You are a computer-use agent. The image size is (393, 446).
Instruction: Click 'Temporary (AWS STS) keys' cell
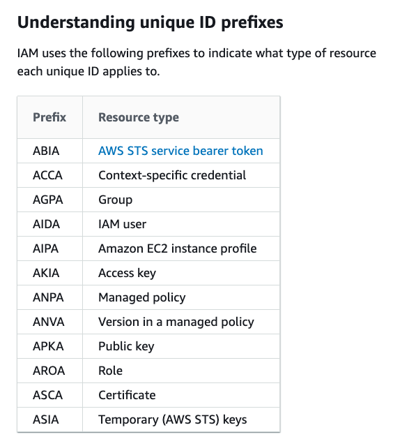[181, 420]
